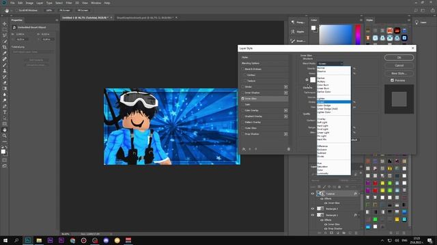Enable the Inner Shadow checkbox
437x245 pixels.
point(243,93)
